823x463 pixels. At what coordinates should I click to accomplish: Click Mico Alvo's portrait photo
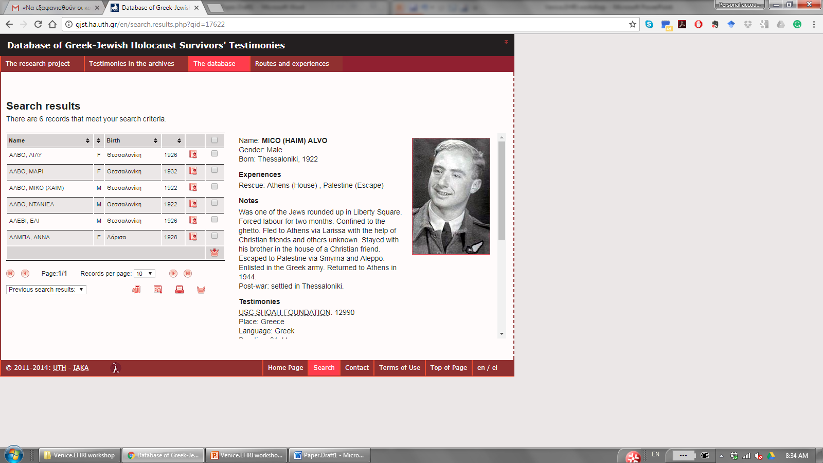tap(451, 196)
